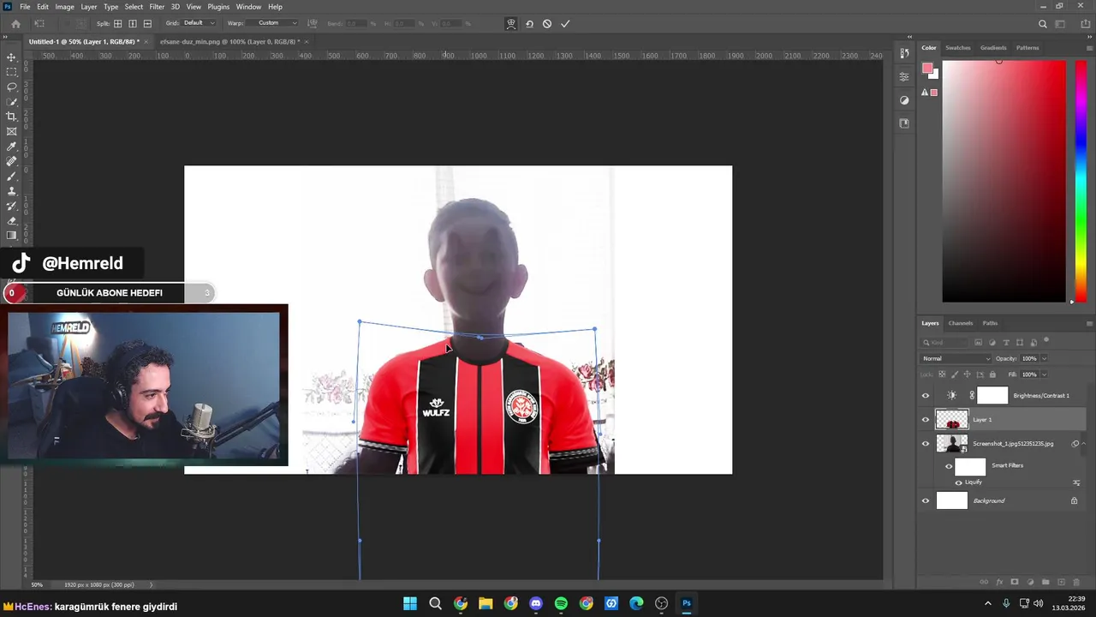The image size is (1096, 617).
Task: Select the Rectangular Marquee tool
Action: [11, 72]
